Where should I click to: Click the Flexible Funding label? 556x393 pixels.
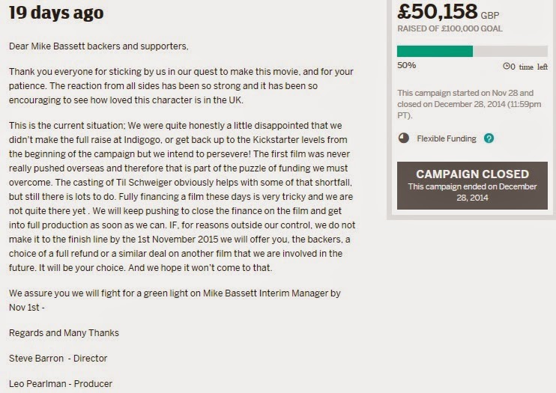point(447,138)
